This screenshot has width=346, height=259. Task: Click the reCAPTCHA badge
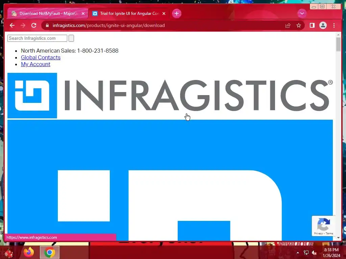coord(323,226)
